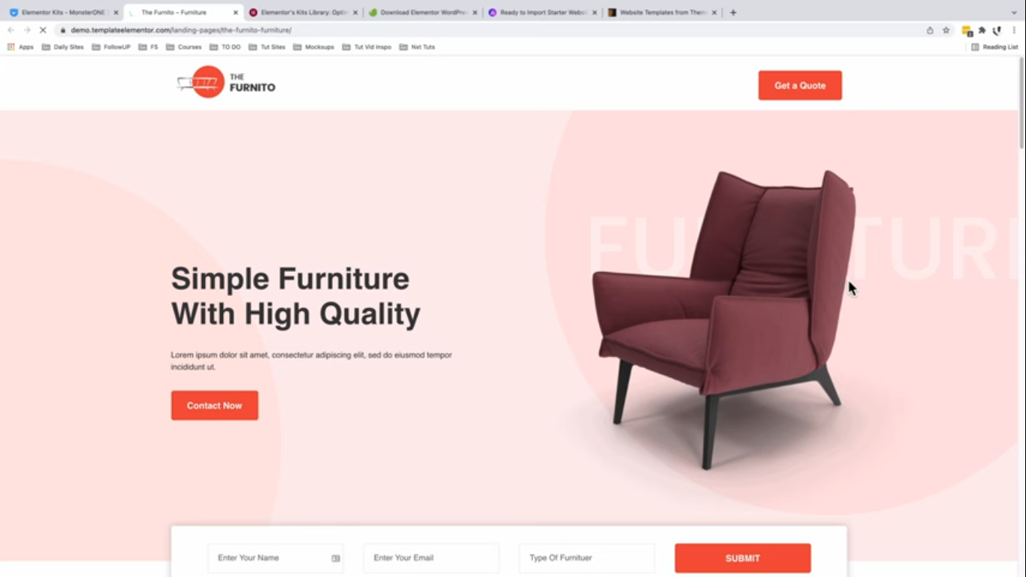Click the autofill icon in Enter Your Name field
The width and height of the screenshot is (1026, 577).
(x=336, y=558)
